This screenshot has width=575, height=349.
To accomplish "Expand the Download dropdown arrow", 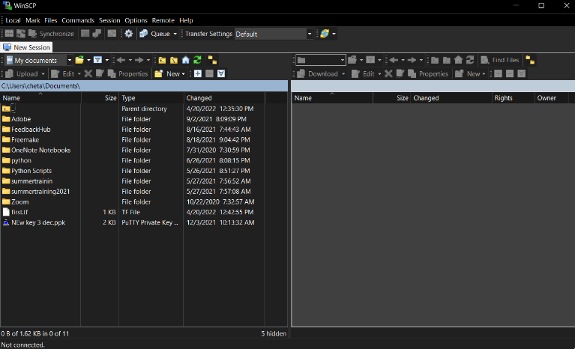I will 343,74.
